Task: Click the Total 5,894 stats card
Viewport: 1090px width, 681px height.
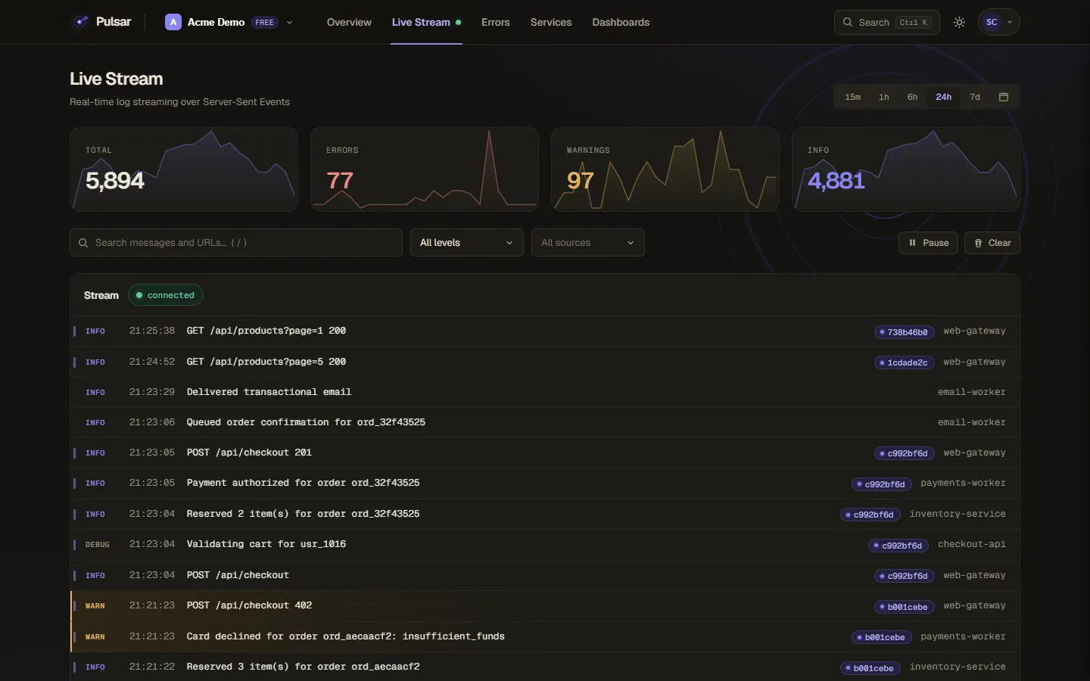Action: pos(183,169)
